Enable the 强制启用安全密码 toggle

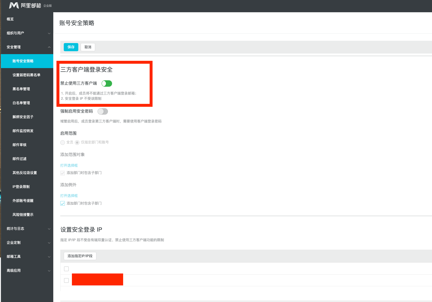coord(102,111)
